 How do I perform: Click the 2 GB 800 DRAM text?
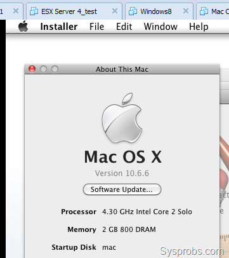[x=129, y=229]
